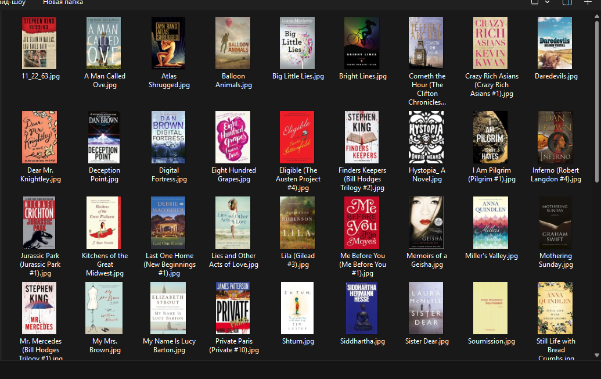Select the I Am Pilgrim (Pilgrim #1).jpg name

click(491, 174)
